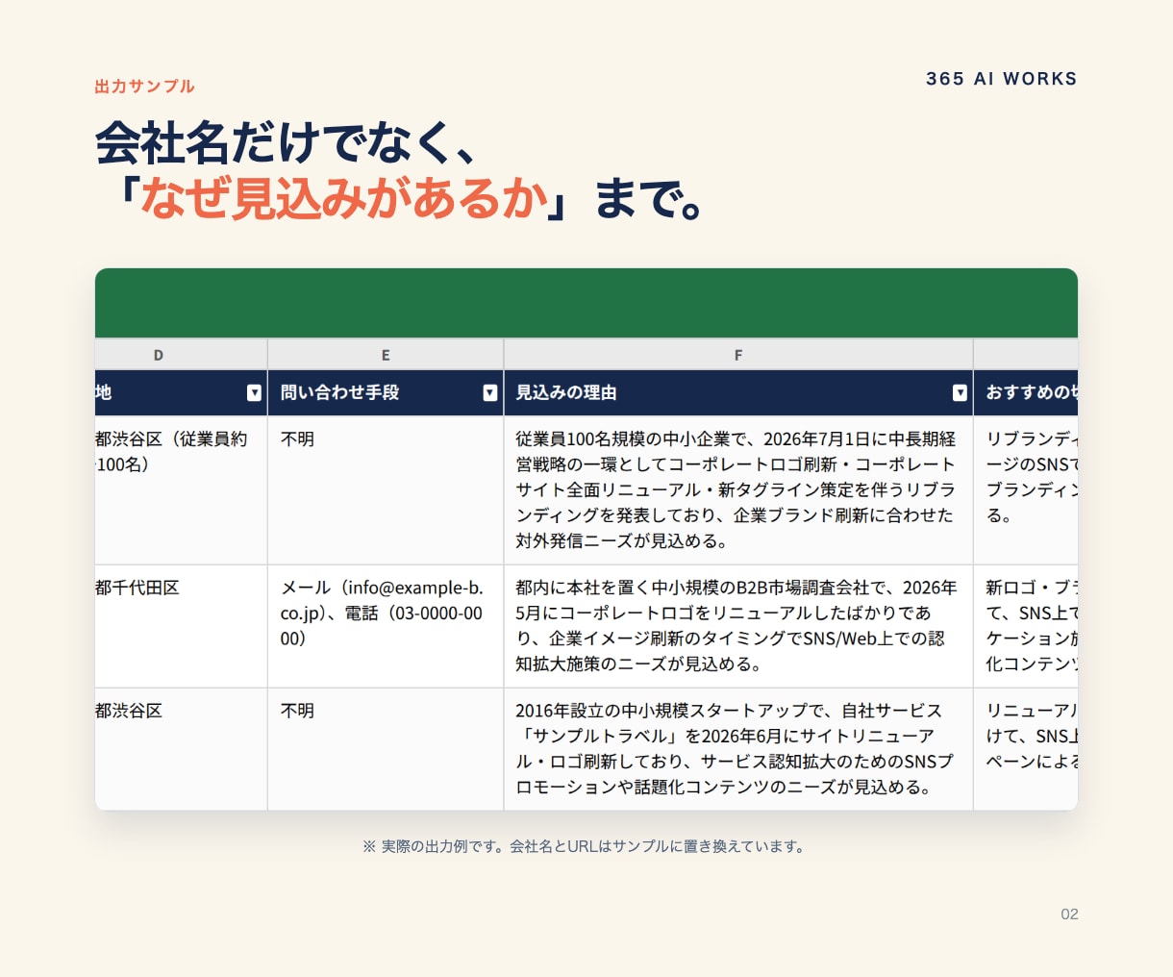Viewport: 1173px width, 977px height.
Task: Click the headline なぜ見込みがあるか
Action: (344, 197)
